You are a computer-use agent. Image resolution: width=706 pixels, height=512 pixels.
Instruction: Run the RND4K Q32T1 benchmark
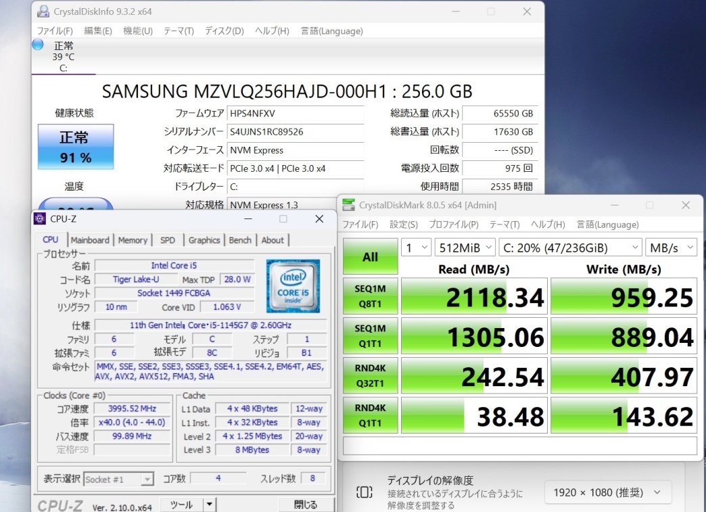click(x=370, y=375)
